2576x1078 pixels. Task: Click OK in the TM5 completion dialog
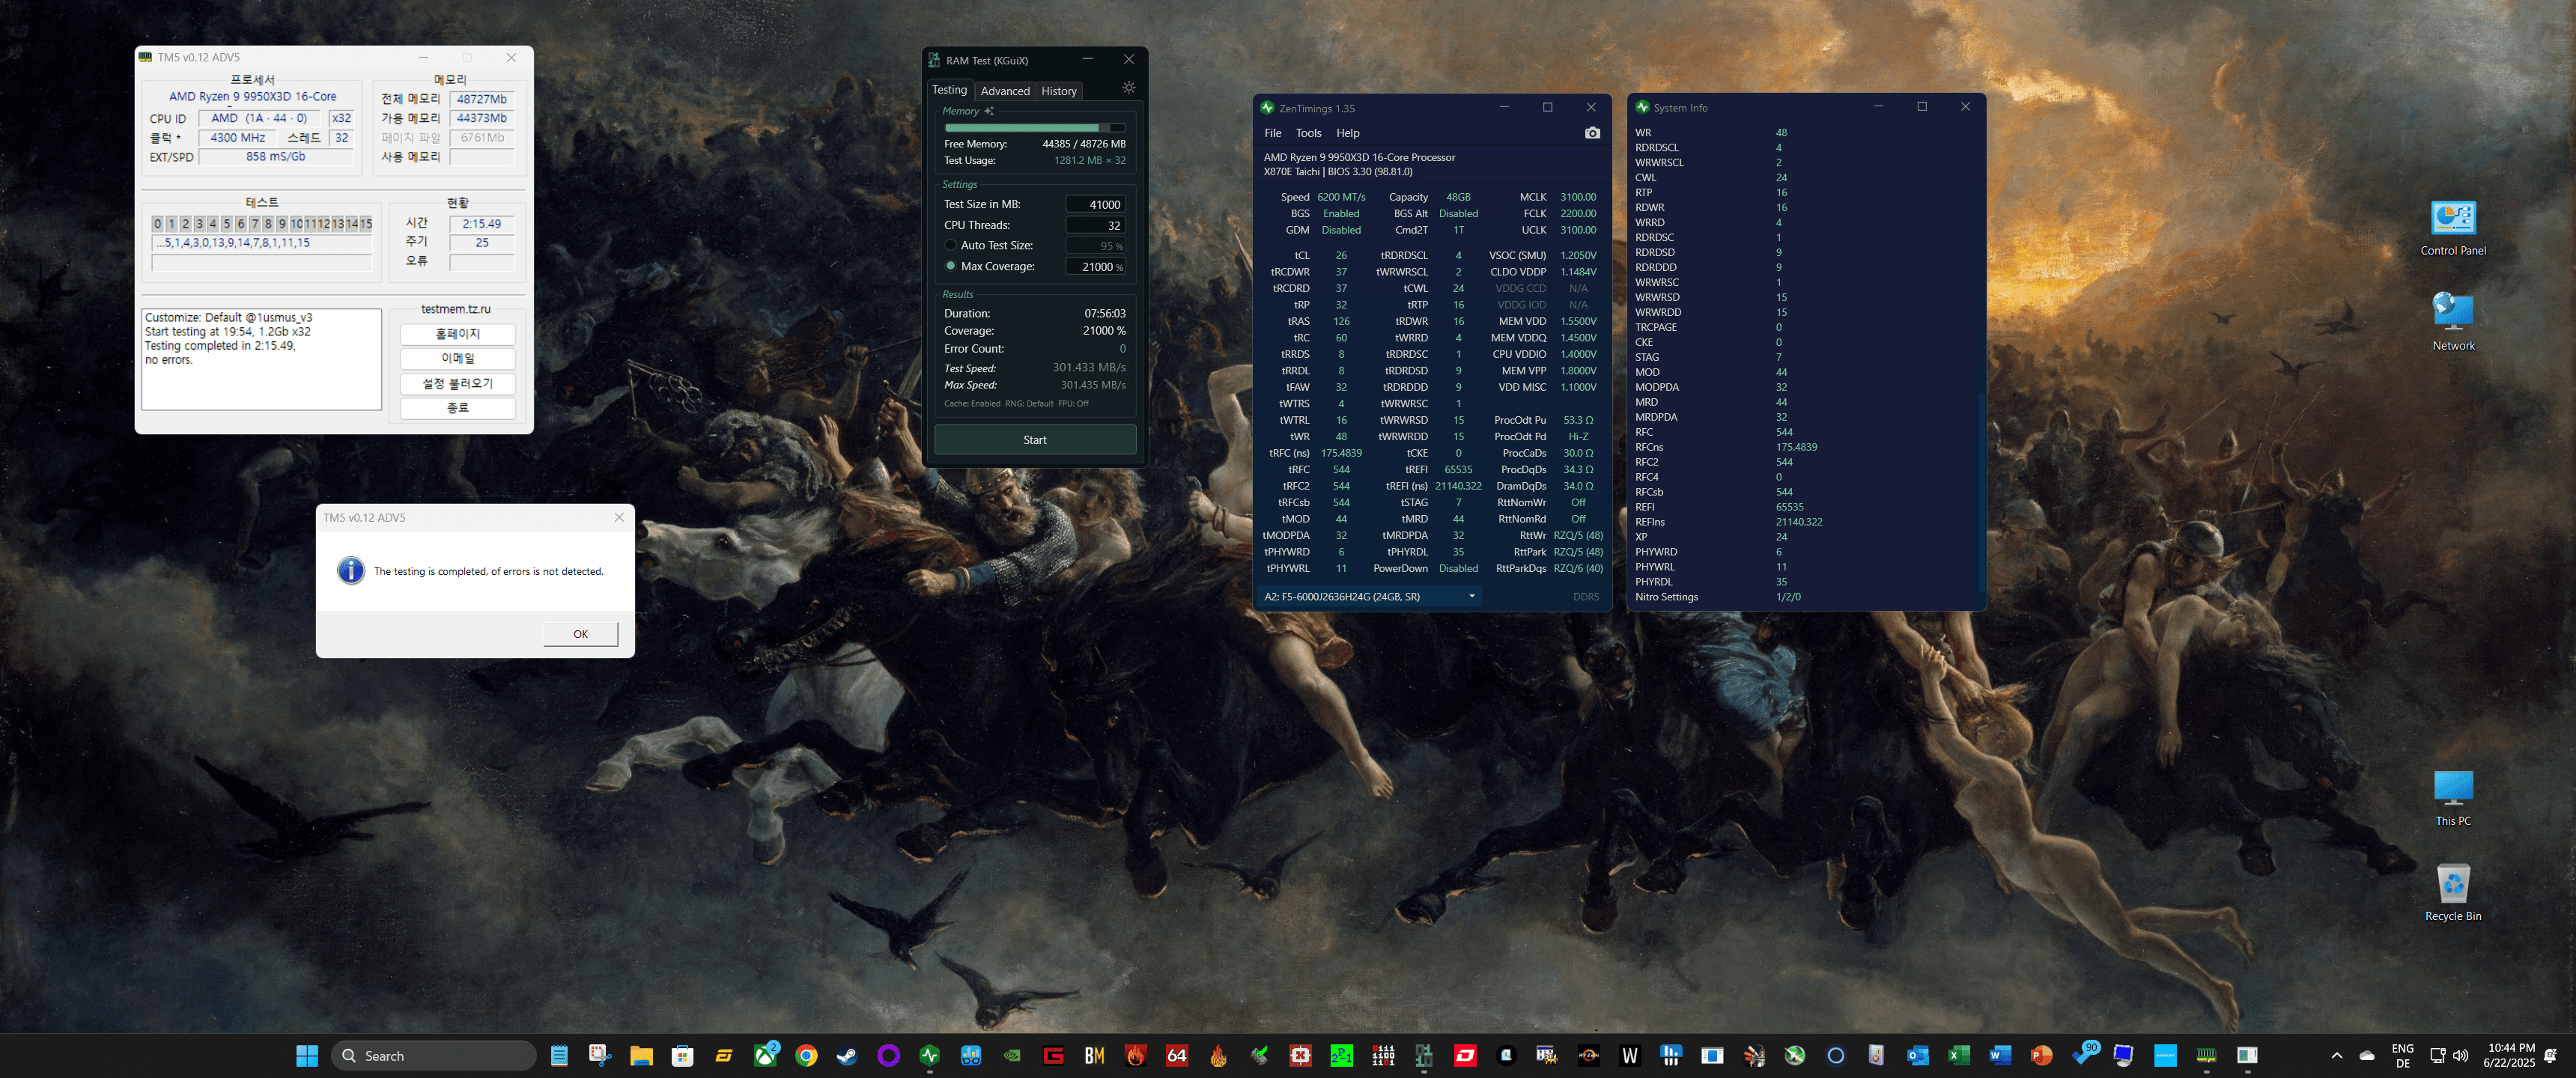580,634
